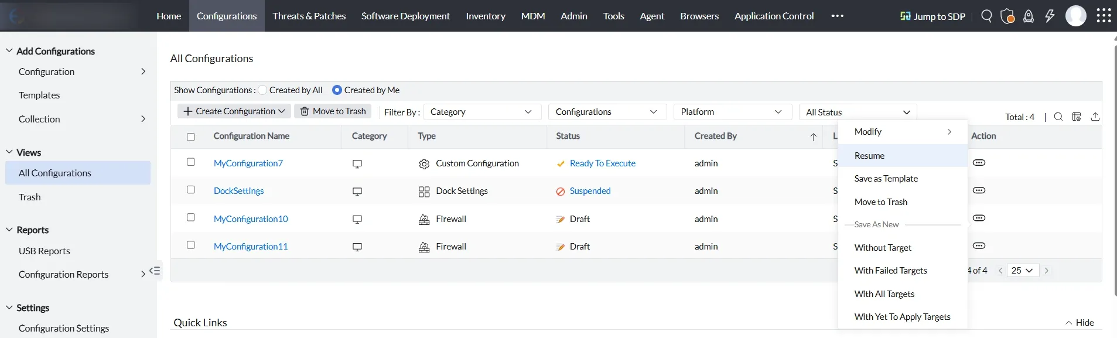1117x338 pixels.
Task: Open the Create Configuration dropdown
Action: click(x=234, y=111)
